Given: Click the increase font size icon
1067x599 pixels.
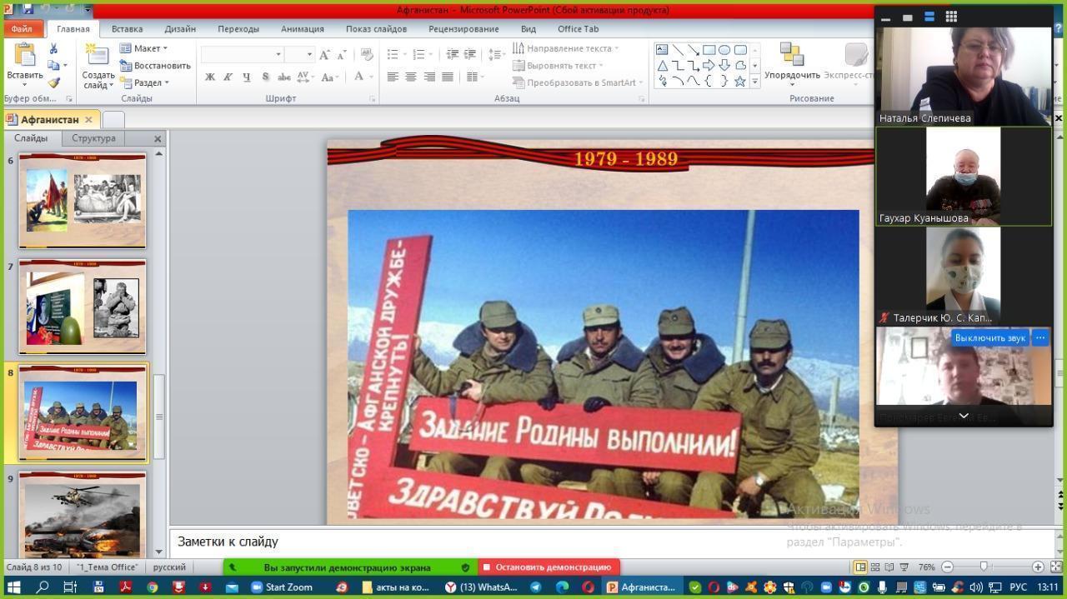Looking at the screenshot, I should [x=324, y=55].
